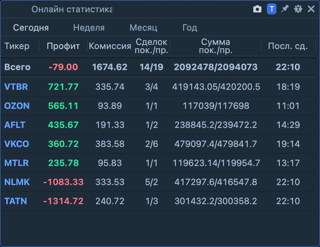Click AFLT profit 435.67

63,125
